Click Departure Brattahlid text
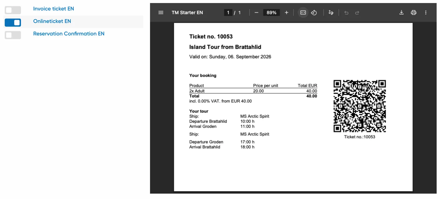Image resolution: width=440 pixels, height=199 pixels. (x=208, y=121)
